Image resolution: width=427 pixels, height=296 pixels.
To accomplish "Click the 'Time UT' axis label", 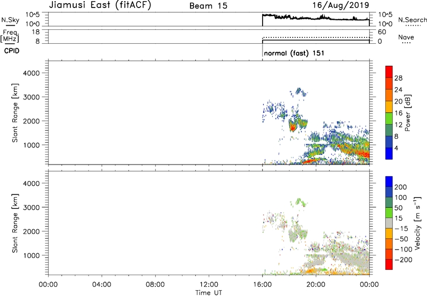I will 209,293.
